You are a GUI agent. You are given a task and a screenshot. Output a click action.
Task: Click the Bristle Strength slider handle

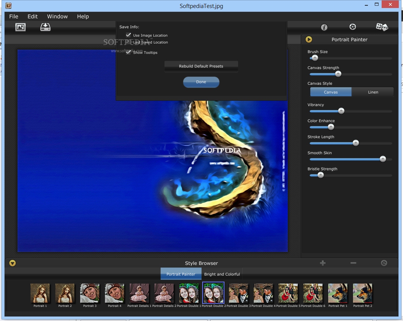(321, 175)
